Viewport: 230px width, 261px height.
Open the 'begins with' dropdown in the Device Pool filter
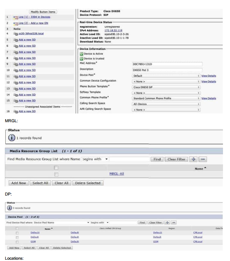point(100,223)
